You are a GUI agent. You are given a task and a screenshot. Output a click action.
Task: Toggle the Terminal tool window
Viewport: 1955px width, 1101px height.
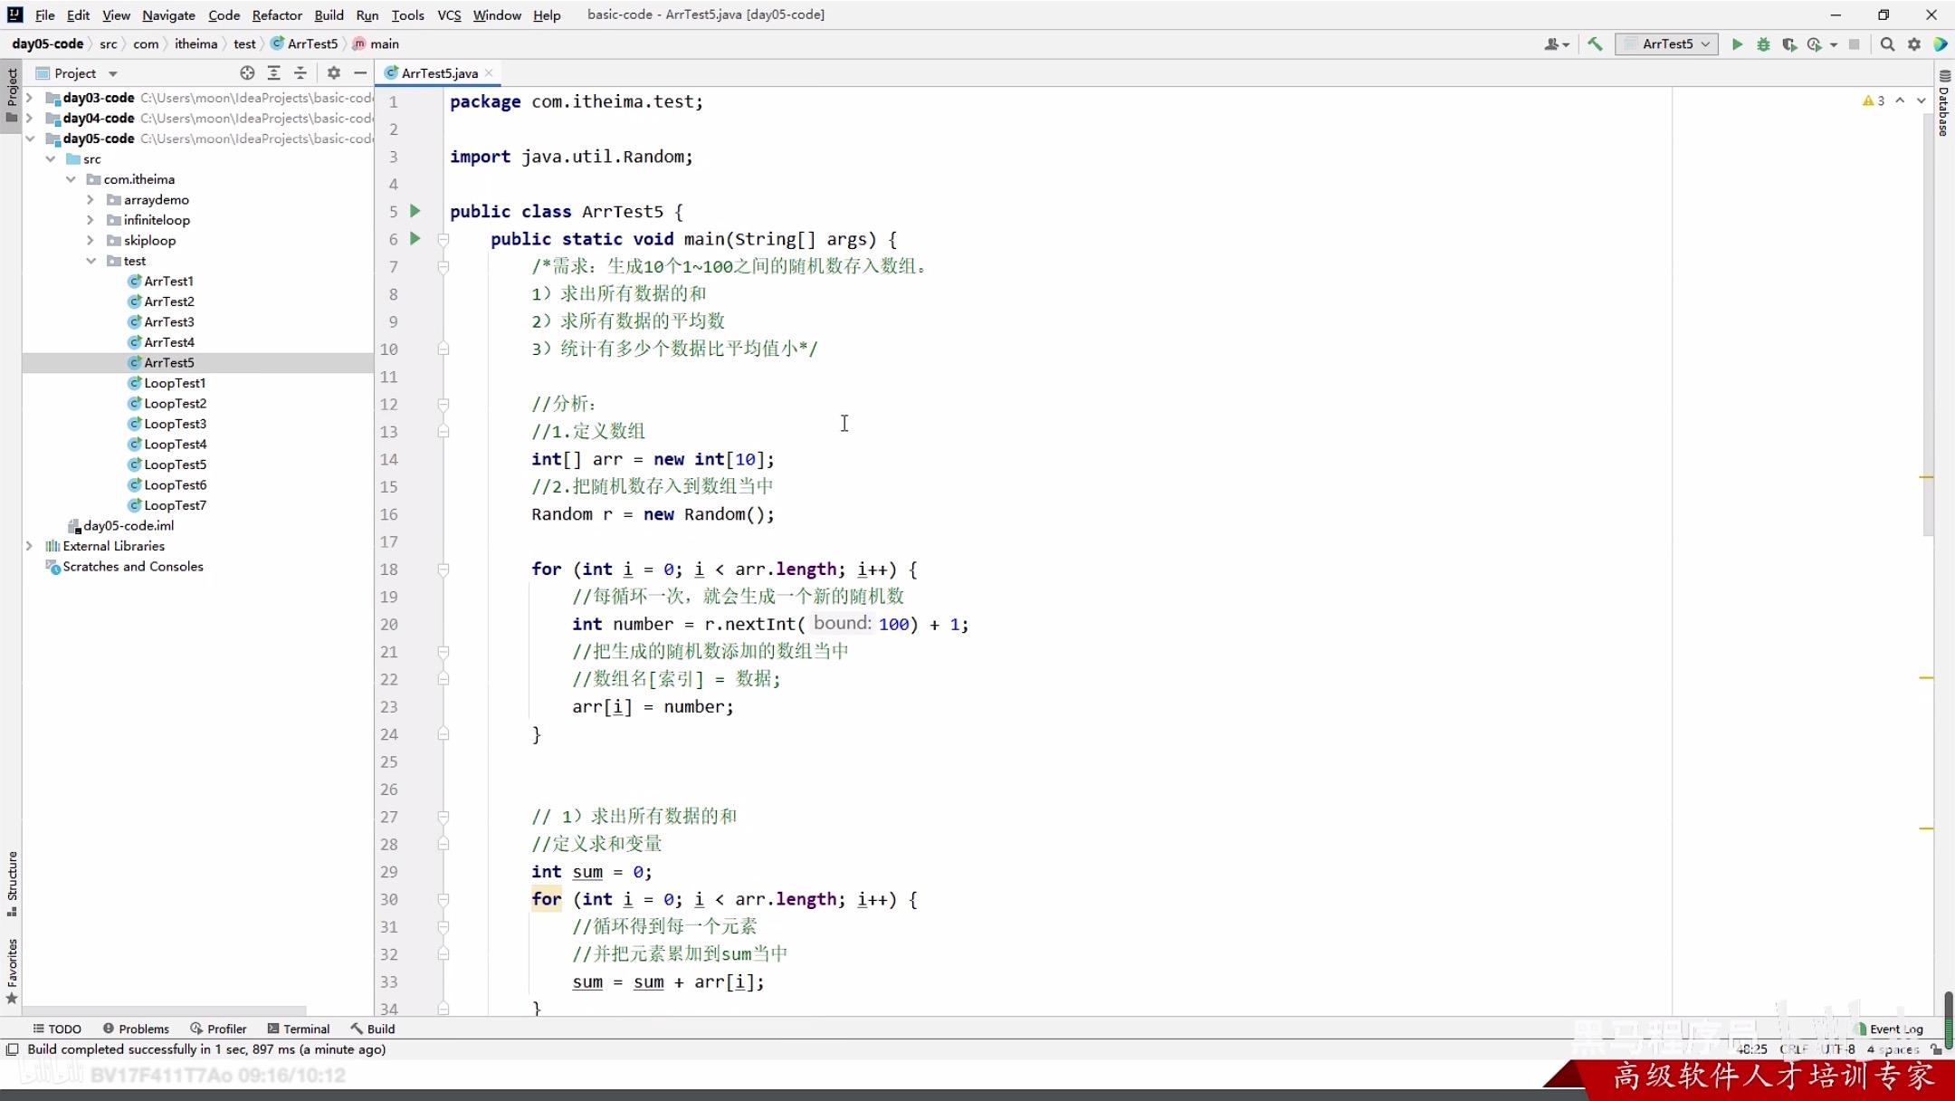[x=299, y=1029]
